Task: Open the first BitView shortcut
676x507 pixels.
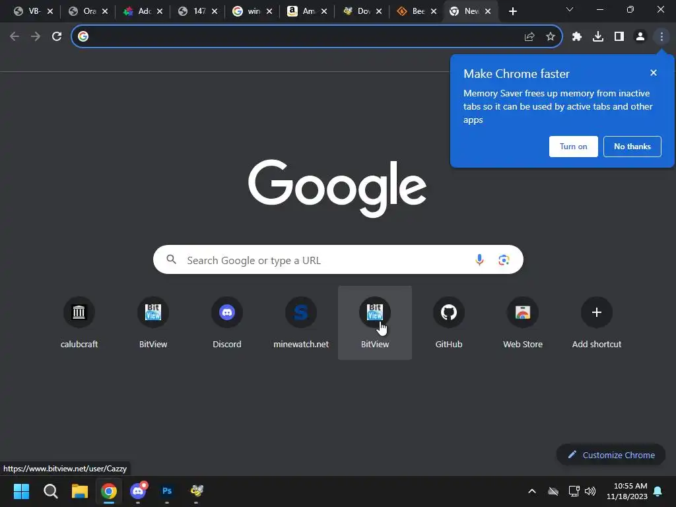Action: click(x=153, y=322)
